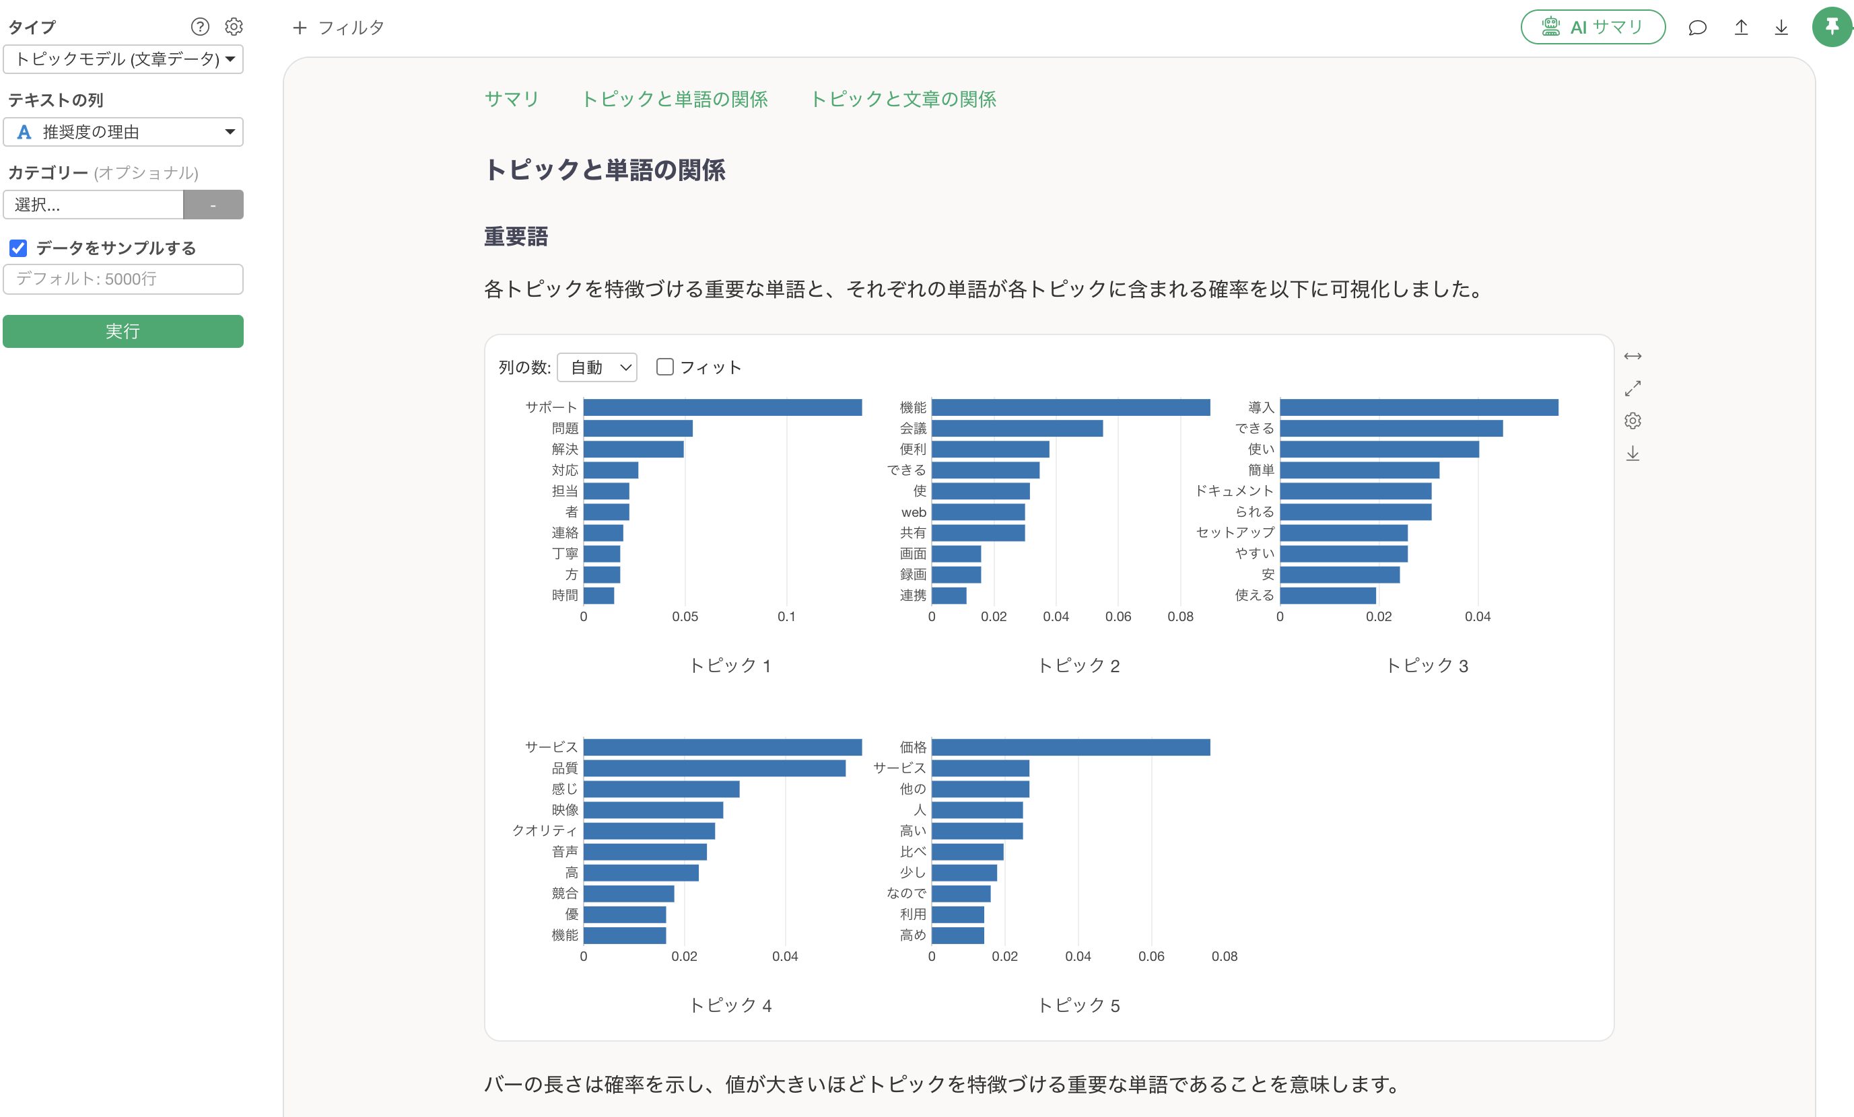Image resolution: width=1854 pixels, height=1117 pixels.
Task: Click the 重要語 heading
Action: pos(516,236)
